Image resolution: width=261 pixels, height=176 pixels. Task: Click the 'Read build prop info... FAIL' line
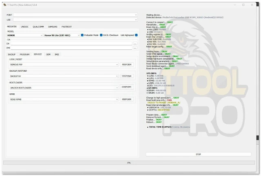(159, 100)
